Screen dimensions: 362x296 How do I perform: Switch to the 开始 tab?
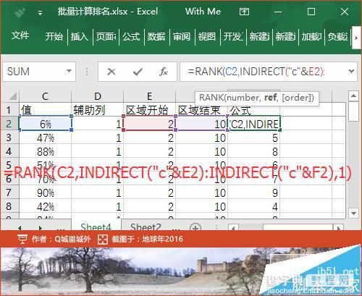coord(54,37)
